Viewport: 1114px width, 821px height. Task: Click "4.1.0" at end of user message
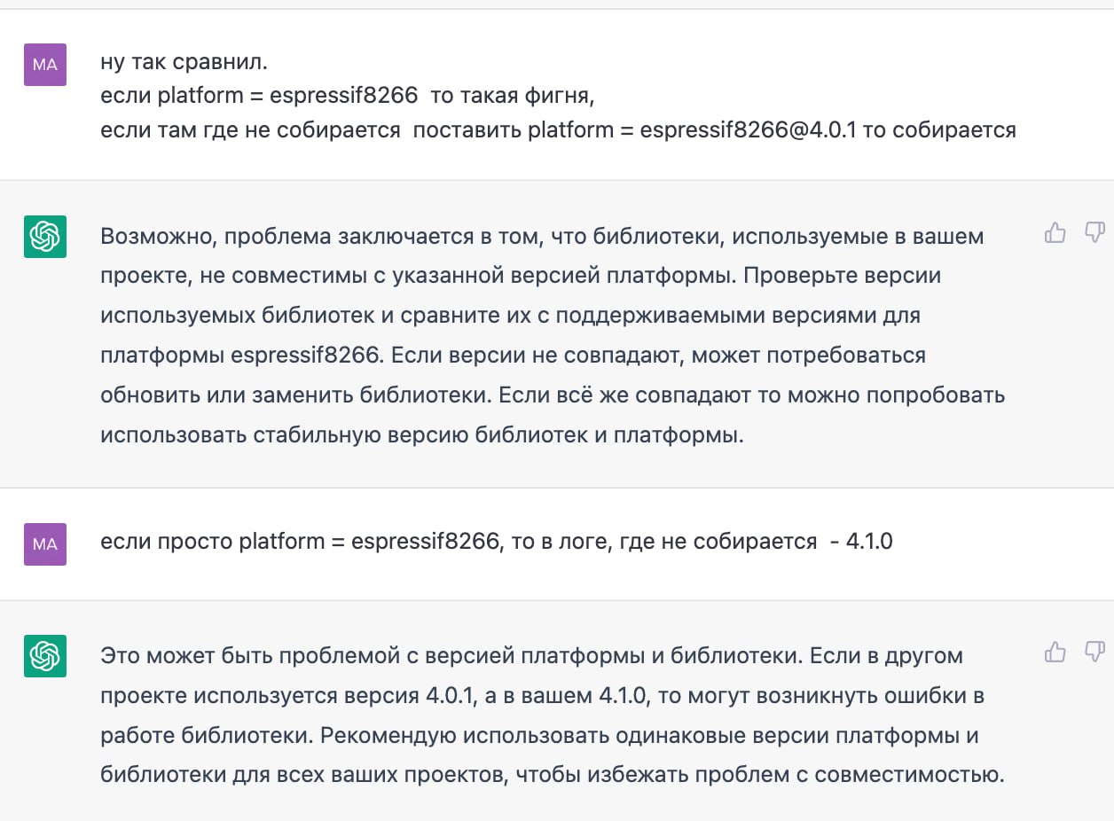(868, 541)
